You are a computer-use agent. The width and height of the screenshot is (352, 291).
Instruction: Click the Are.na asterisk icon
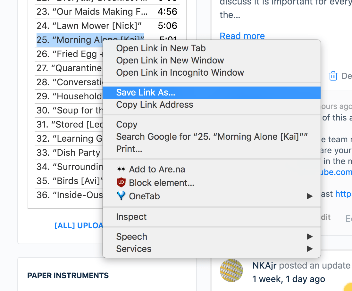click(121, 169)
